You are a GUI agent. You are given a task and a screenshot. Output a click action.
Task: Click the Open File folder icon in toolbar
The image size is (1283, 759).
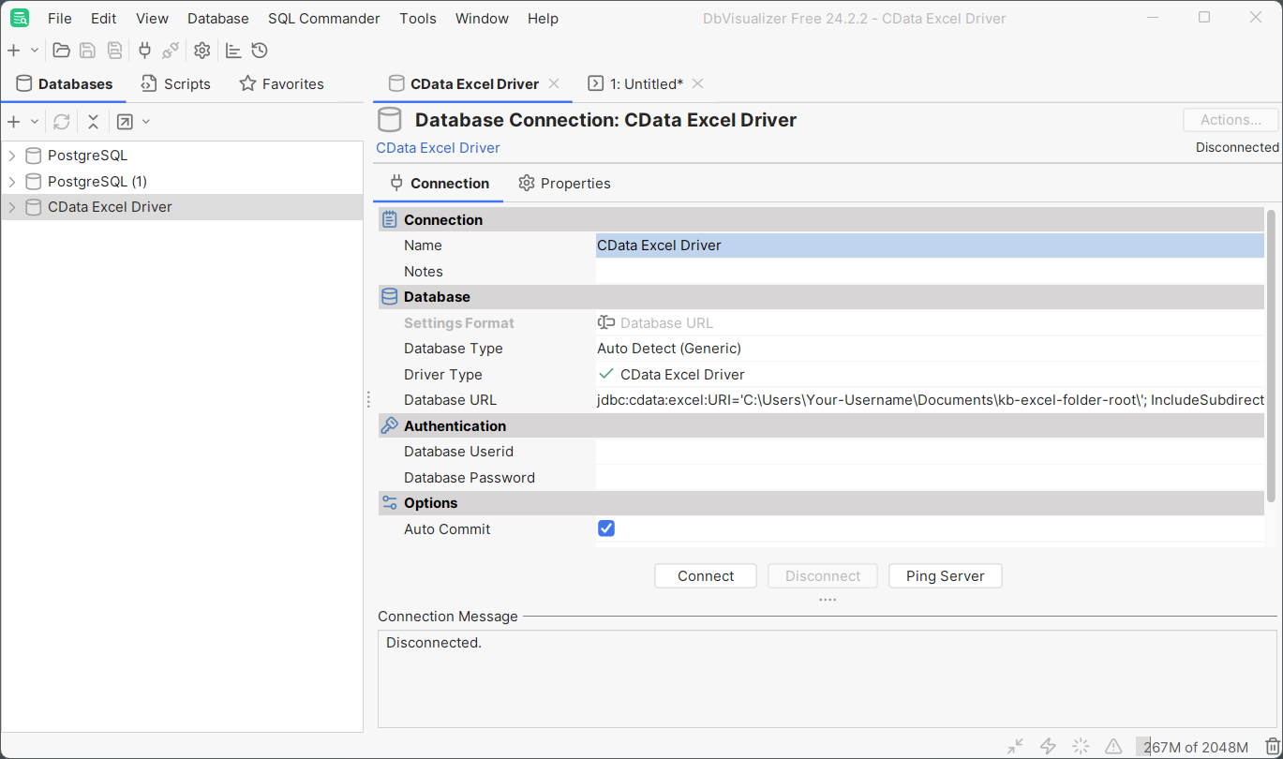coord(61,51)
